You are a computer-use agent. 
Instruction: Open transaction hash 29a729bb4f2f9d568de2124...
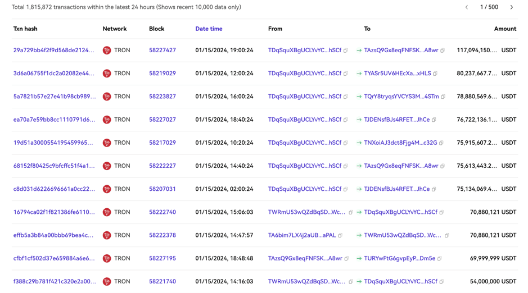pyautogui.click(x=53, y=51)
